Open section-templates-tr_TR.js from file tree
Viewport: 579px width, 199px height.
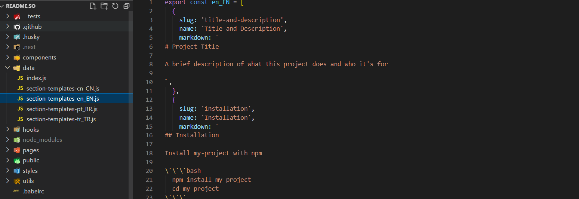(x=61, y=119)
